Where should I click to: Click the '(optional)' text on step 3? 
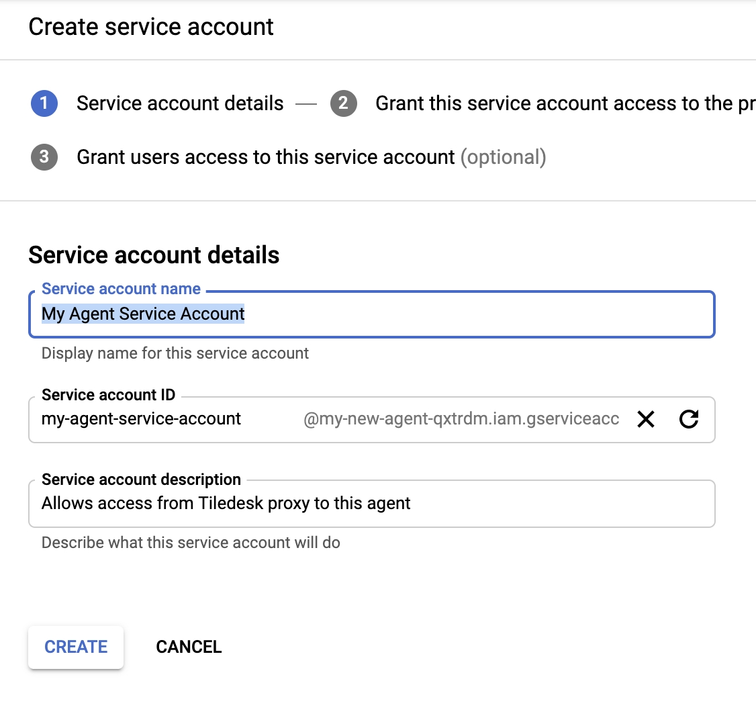(503, 157)
